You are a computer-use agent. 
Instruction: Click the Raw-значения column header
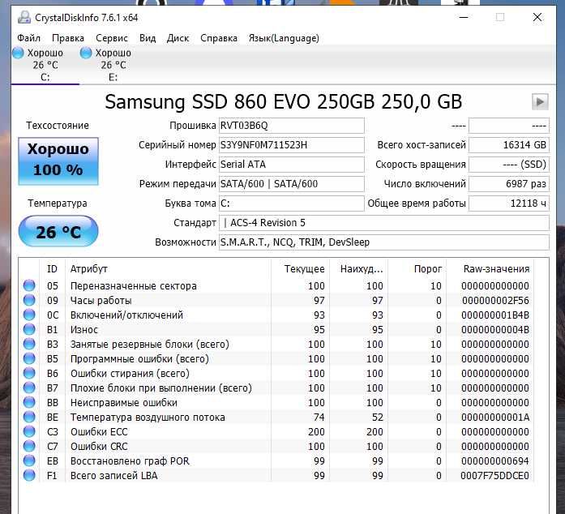pyautogui.click(x=490, y=269)
